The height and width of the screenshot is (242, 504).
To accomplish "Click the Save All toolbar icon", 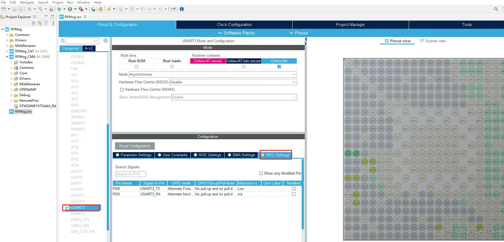I will [x=20, y=9].
